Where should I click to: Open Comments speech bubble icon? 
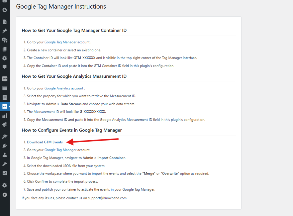coord(5,67)
